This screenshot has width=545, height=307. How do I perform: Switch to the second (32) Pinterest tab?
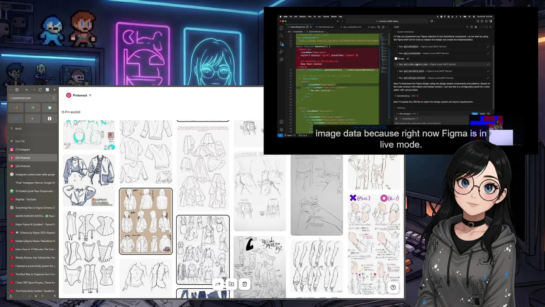32,166
